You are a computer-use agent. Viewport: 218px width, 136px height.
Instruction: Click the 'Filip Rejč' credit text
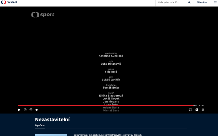pos(111,72)
